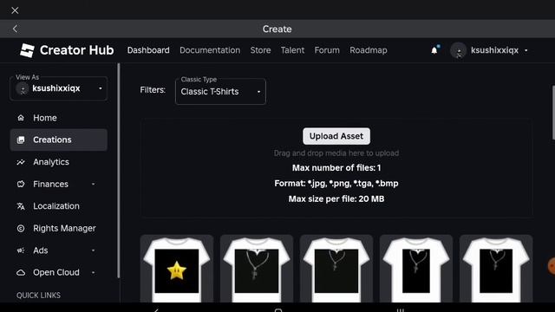Click the Analytics chart icon
Image resolution: width=555 pixels, height=312 pixels.
[x=21, y=162]
